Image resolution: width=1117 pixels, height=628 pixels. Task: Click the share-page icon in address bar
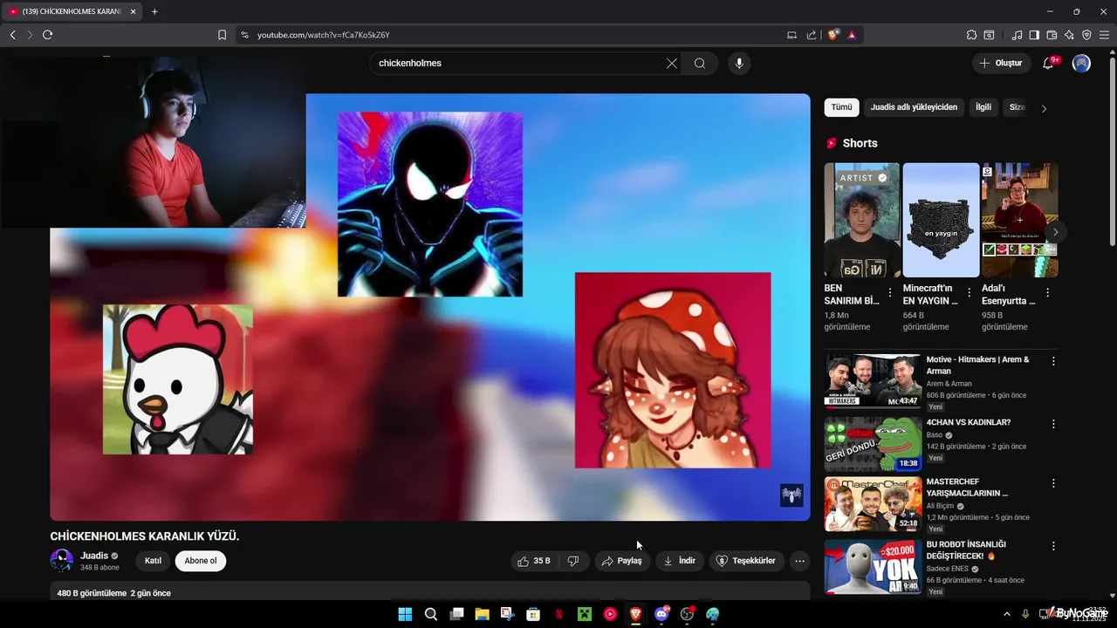coord(812,35)
